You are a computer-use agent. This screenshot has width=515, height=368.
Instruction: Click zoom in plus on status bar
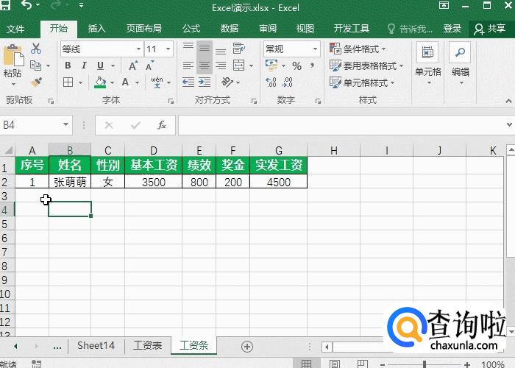pos(467,364)
